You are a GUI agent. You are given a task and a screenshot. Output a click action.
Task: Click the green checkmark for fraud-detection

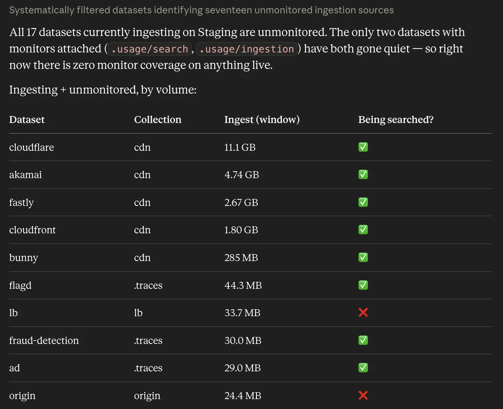(x=363, y=340)
